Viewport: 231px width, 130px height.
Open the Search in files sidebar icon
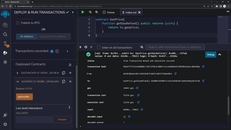pos(5,34)
